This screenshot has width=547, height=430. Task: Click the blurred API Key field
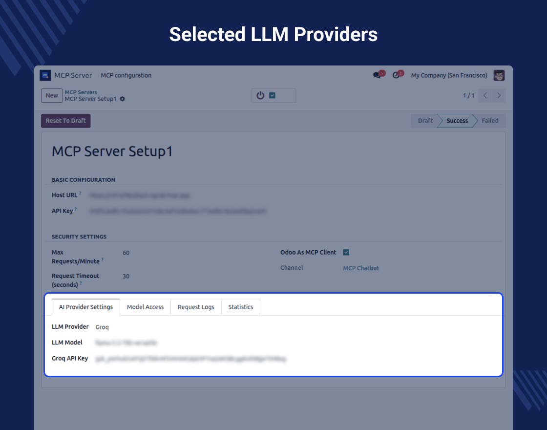[x=178, y=211]
